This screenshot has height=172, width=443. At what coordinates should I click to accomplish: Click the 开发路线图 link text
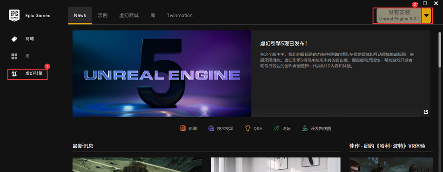point(321,128)
